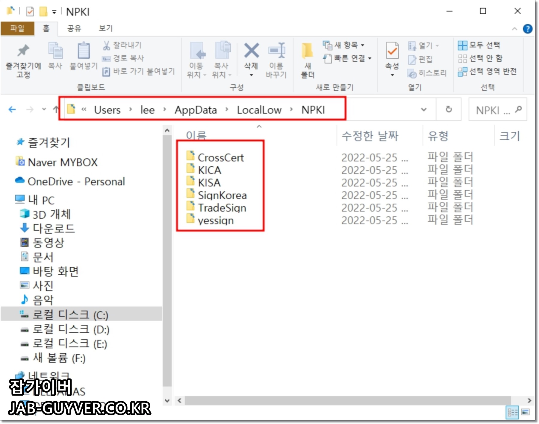Open History in the ribbon
539x424 pixels.
[x=427, y=73]
